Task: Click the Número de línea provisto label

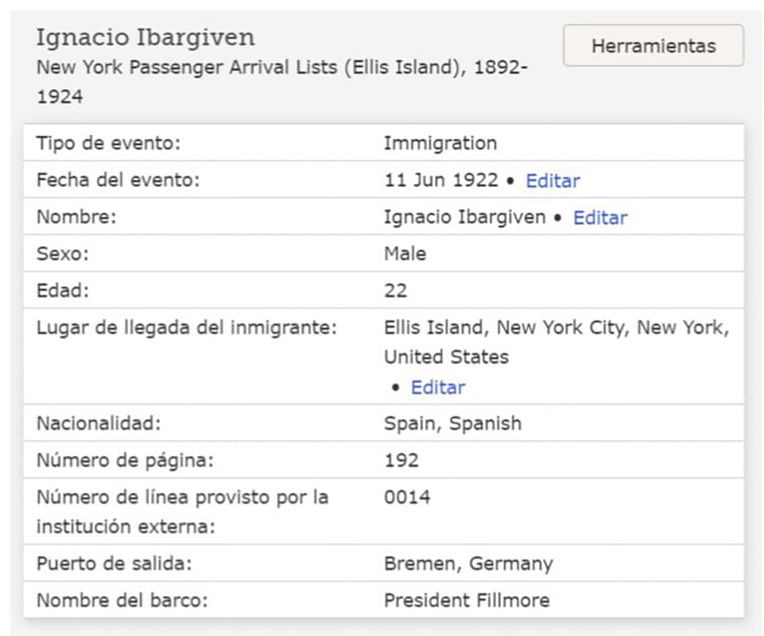Action: tap(182, 498)
